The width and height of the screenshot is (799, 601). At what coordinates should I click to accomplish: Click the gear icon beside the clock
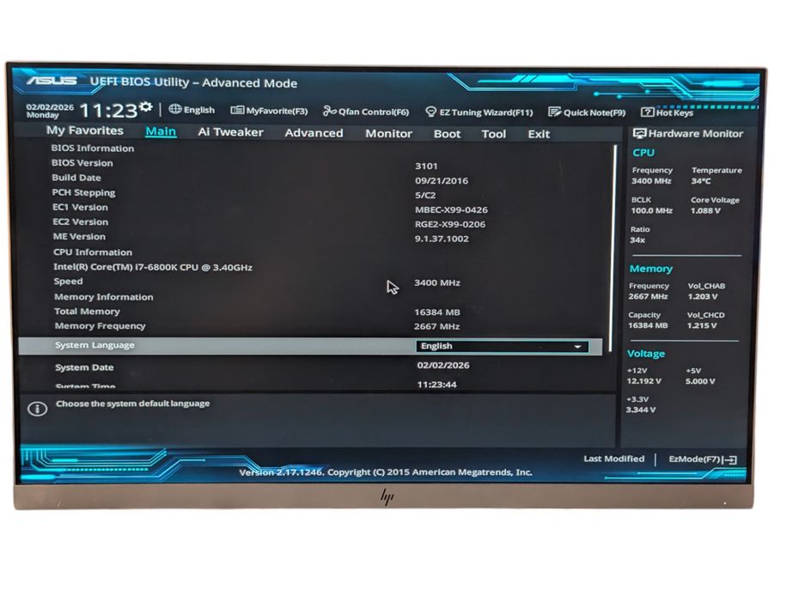tap(146, 106)
